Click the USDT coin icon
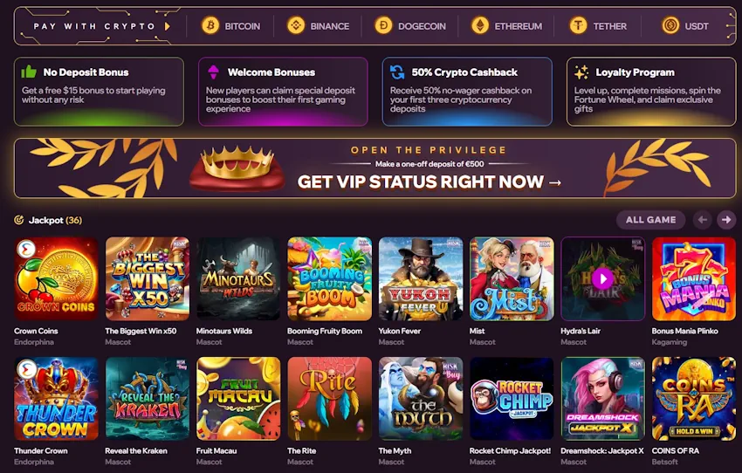Viewport: 742px width, 473px height. point(670,26)
